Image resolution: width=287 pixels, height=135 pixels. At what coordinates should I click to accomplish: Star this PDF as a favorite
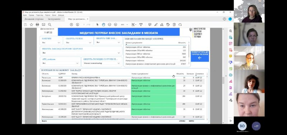[31, 24]
